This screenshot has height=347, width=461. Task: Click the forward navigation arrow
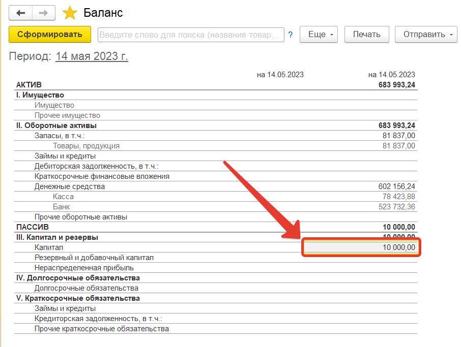point(44,13)
